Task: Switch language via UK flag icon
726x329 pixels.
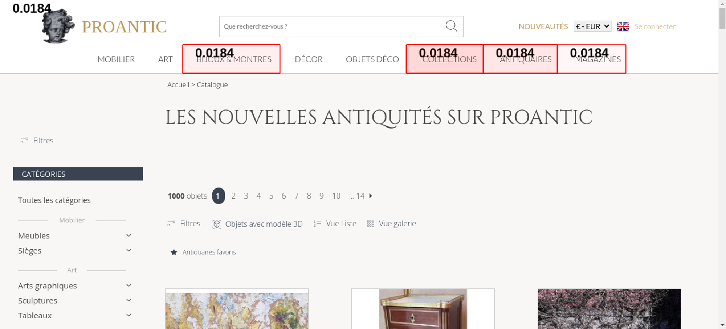Action: pyautogui.click(x=623, y=26)
